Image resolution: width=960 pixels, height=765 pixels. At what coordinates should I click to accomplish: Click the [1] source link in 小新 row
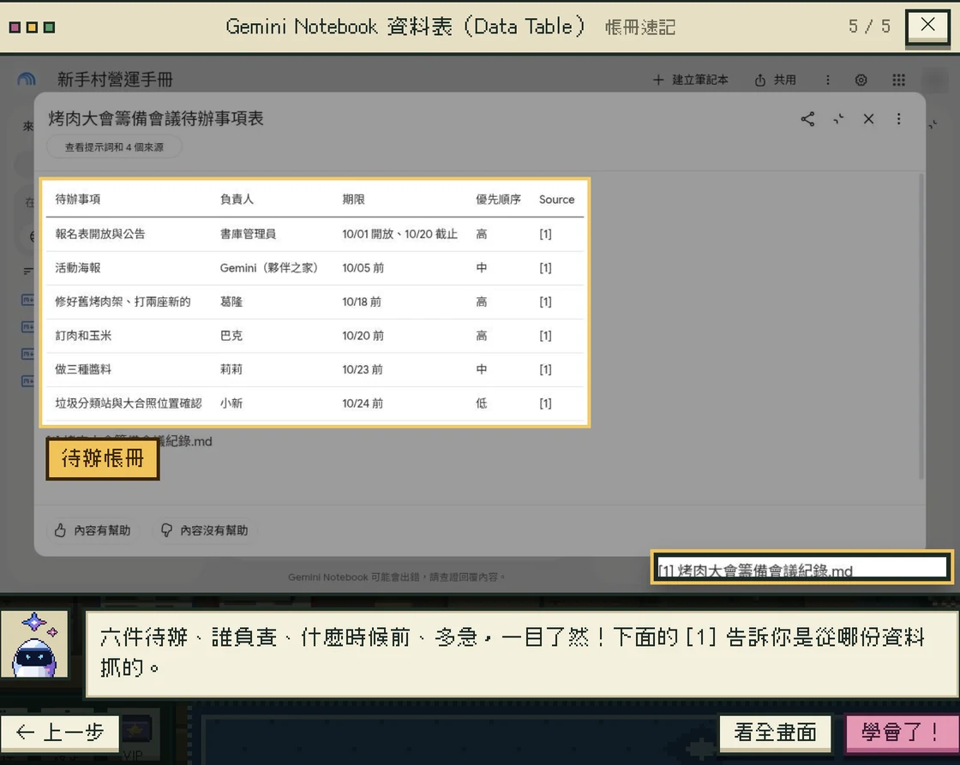[x=545, y=403]
